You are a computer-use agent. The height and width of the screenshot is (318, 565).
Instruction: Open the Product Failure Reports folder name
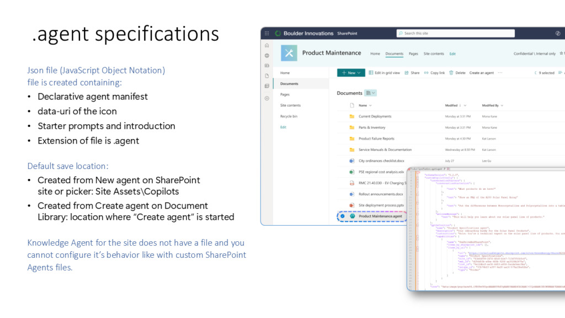click(x=376, y=139)
